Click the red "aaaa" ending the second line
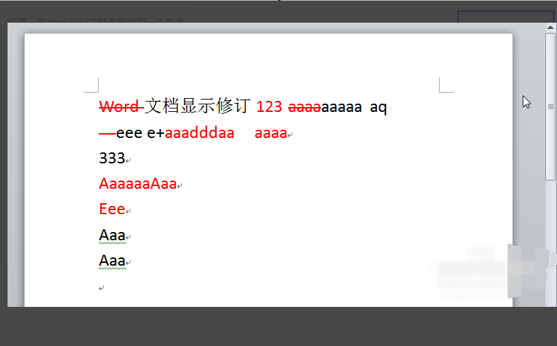Image resolution: width=557 pixels, height=346 pixels. 271,133
